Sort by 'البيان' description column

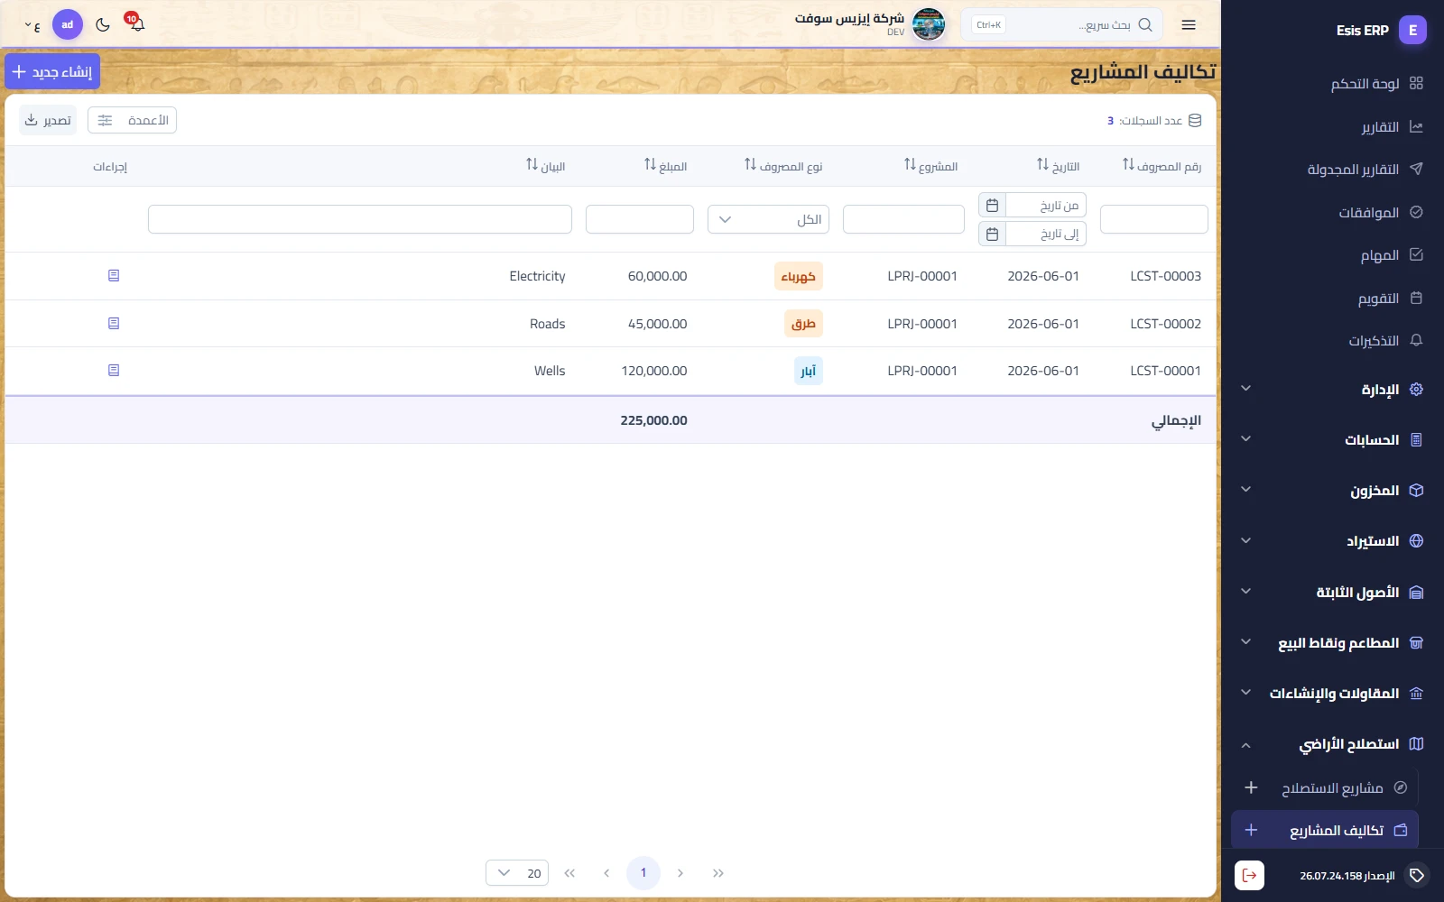pyautogui.click(x=545, y=166)
